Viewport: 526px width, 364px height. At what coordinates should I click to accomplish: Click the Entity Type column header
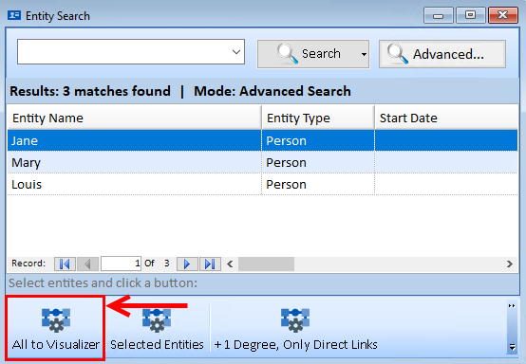point(318,118)
